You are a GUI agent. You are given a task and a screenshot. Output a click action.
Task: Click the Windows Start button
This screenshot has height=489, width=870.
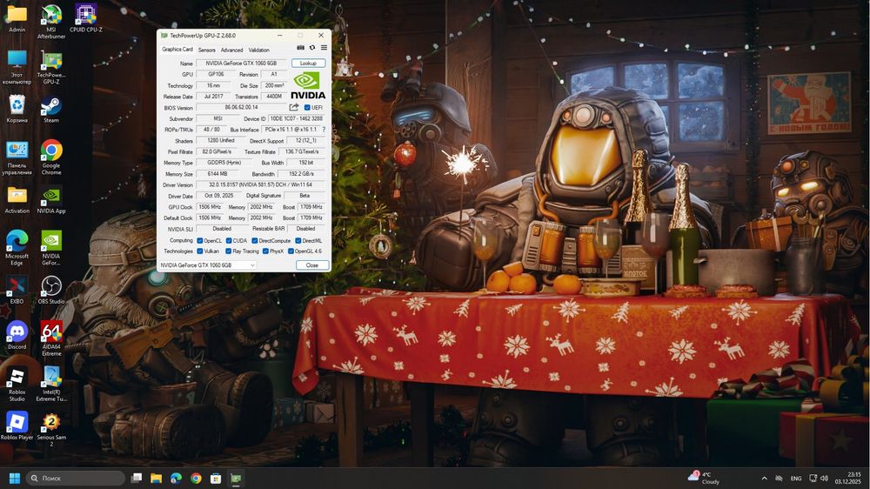(15, 478)
